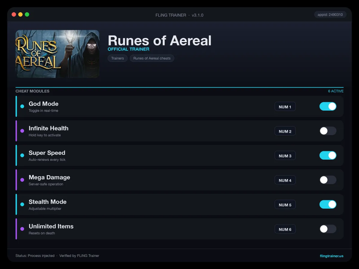Enable the Mega Damage toggle

[x=328, y=180]
